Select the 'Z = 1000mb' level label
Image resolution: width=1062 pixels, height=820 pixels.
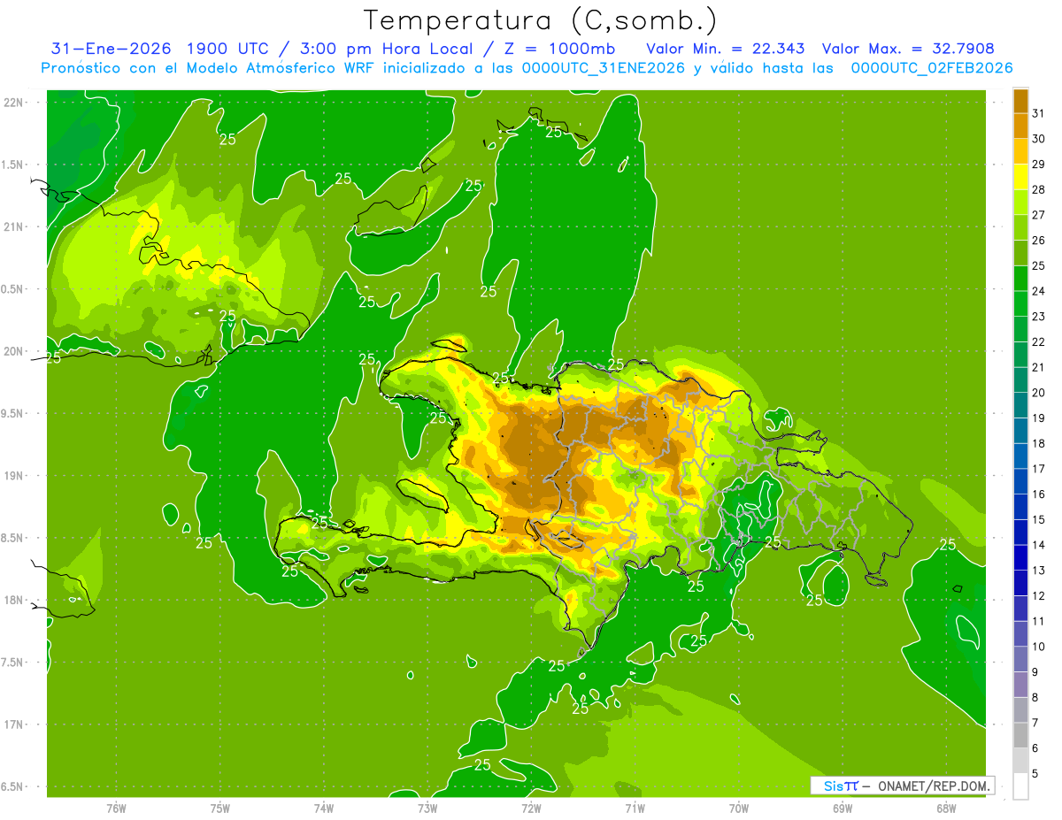558,48
